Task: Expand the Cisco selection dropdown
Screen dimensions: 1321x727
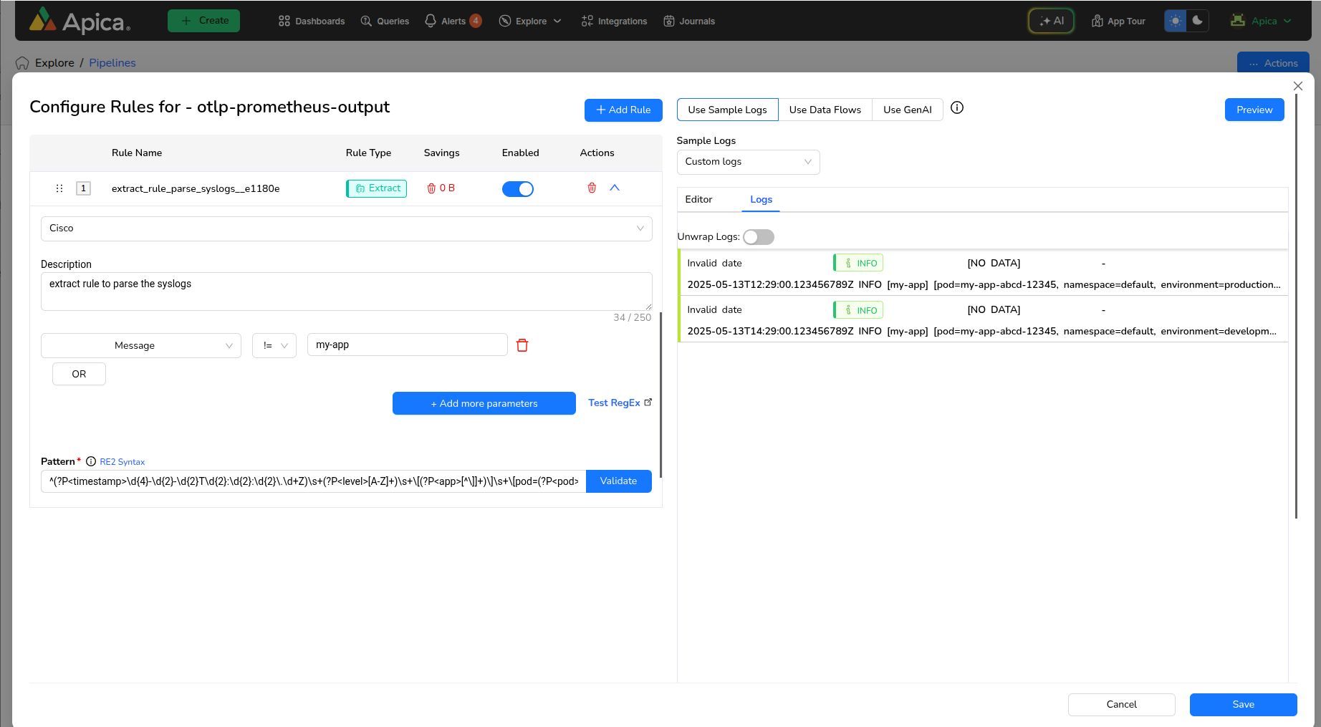Action: point(346,228)
